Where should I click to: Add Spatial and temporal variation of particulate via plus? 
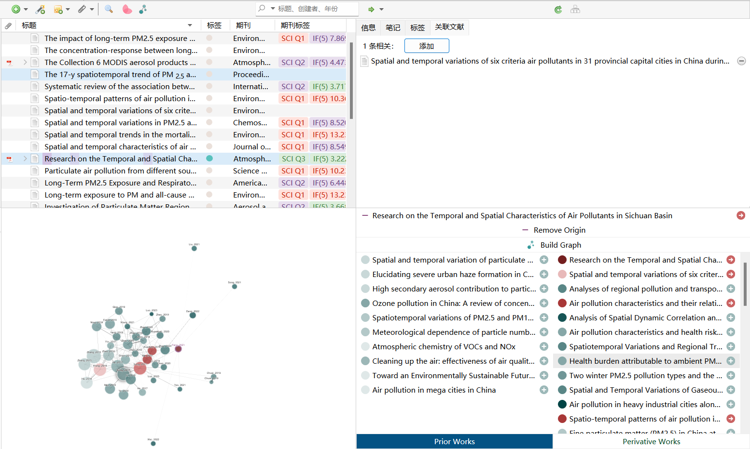click(544, 260)
